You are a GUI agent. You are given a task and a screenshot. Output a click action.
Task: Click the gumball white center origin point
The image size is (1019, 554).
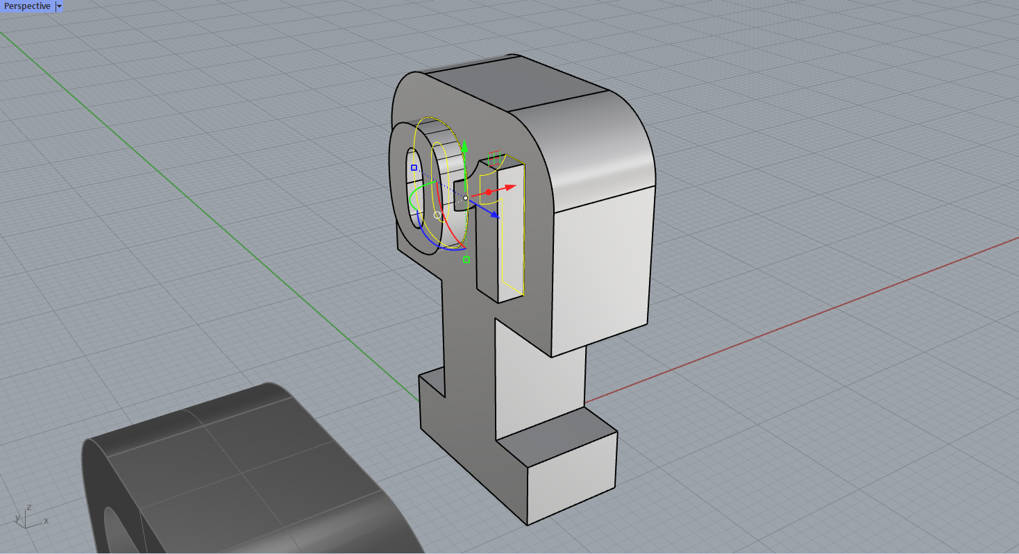point(465,198)
